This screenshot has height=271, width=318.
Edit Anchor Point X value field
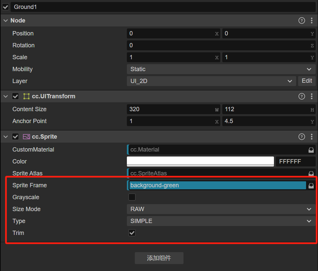[173, 121]
